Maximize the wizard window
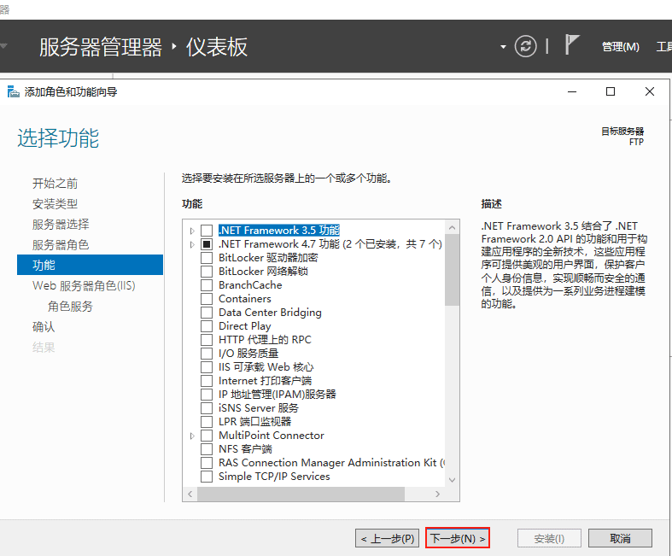This screenshot has height=556, width=672. point(611,91)
